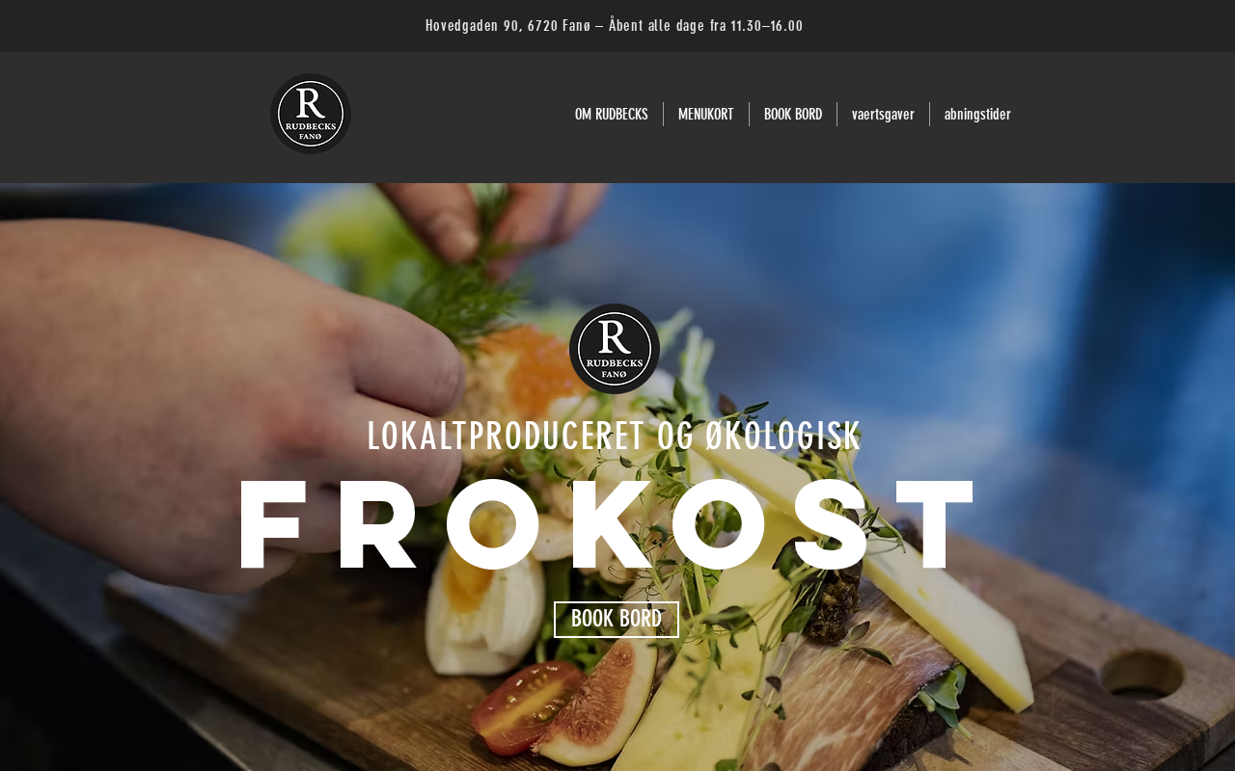The height and width of the screenshot is (771, 1235).
Task: Open the vaertsgaver menu item
Action: pyautogui.click(x=883, y=114)
